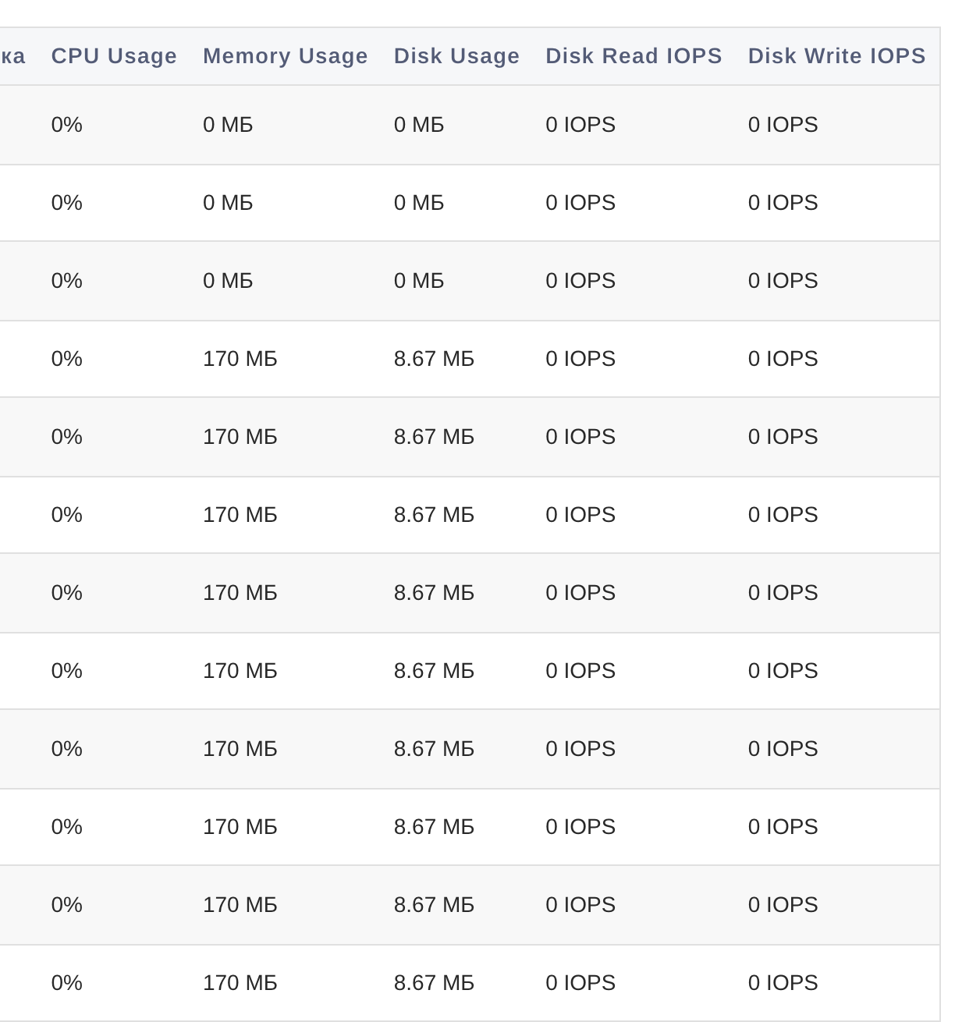Select the bottom row's CPU Usage 0% cell
This screenshot has width=955, height=1022.
(67, 983)
